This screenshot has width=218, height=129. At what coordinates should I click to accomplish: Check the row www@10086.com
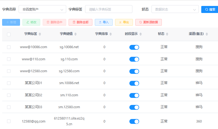pos(9,47)
